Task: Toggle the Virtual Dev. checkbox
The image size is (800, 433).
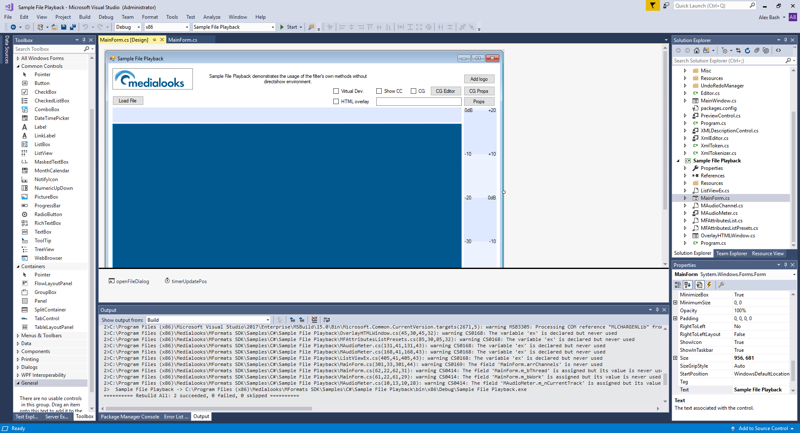Action: pyautogui.click(x=336, y=91)
